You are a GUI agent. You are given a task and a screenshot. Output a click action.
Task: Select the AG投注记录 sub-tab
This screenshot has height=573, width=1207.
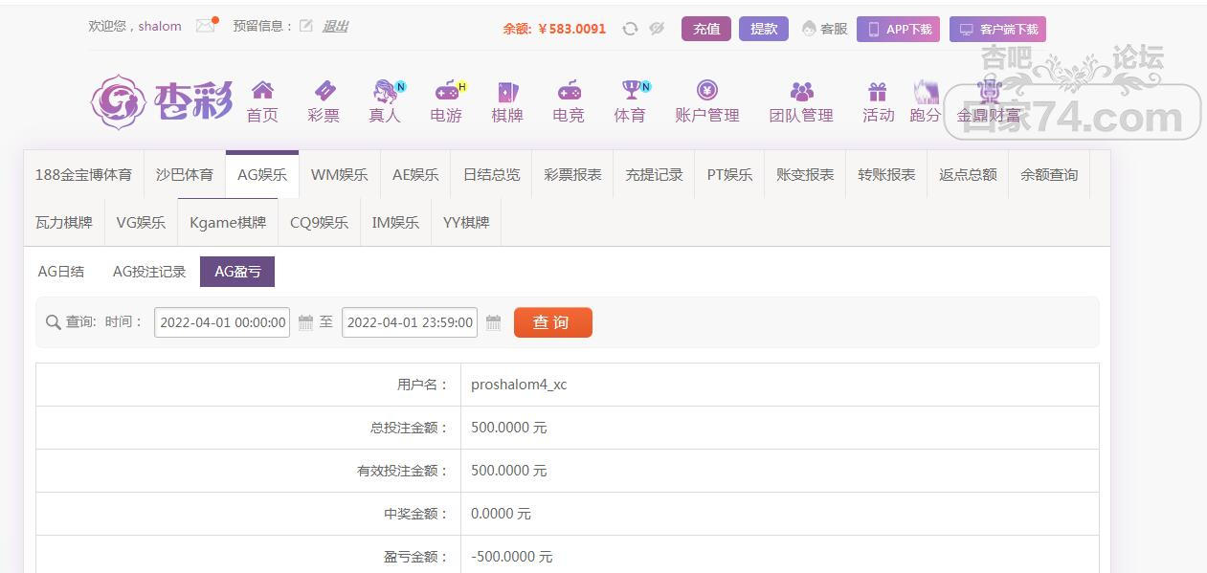tap(149, 272)
